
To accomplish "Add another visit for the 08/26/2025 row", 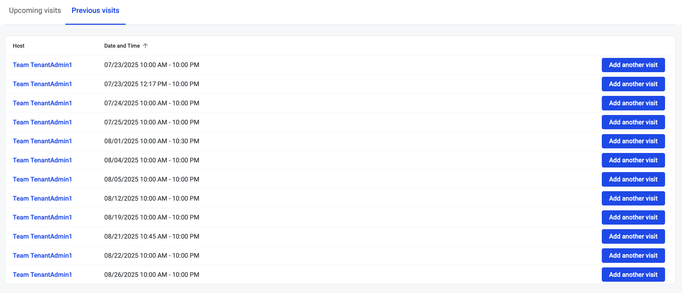I will [x=633, y=275].
